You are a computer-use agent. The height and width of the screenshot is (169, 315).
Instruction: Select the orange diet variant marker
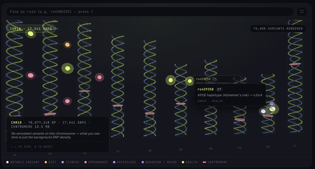pos(67,45)
